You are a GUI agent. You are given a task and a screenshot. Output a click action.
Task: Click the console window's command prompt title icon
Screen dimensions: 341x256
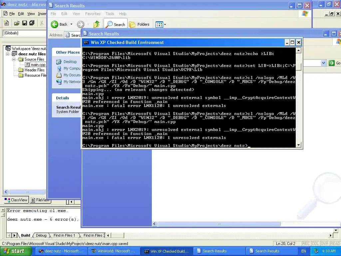tap(86, 42)
